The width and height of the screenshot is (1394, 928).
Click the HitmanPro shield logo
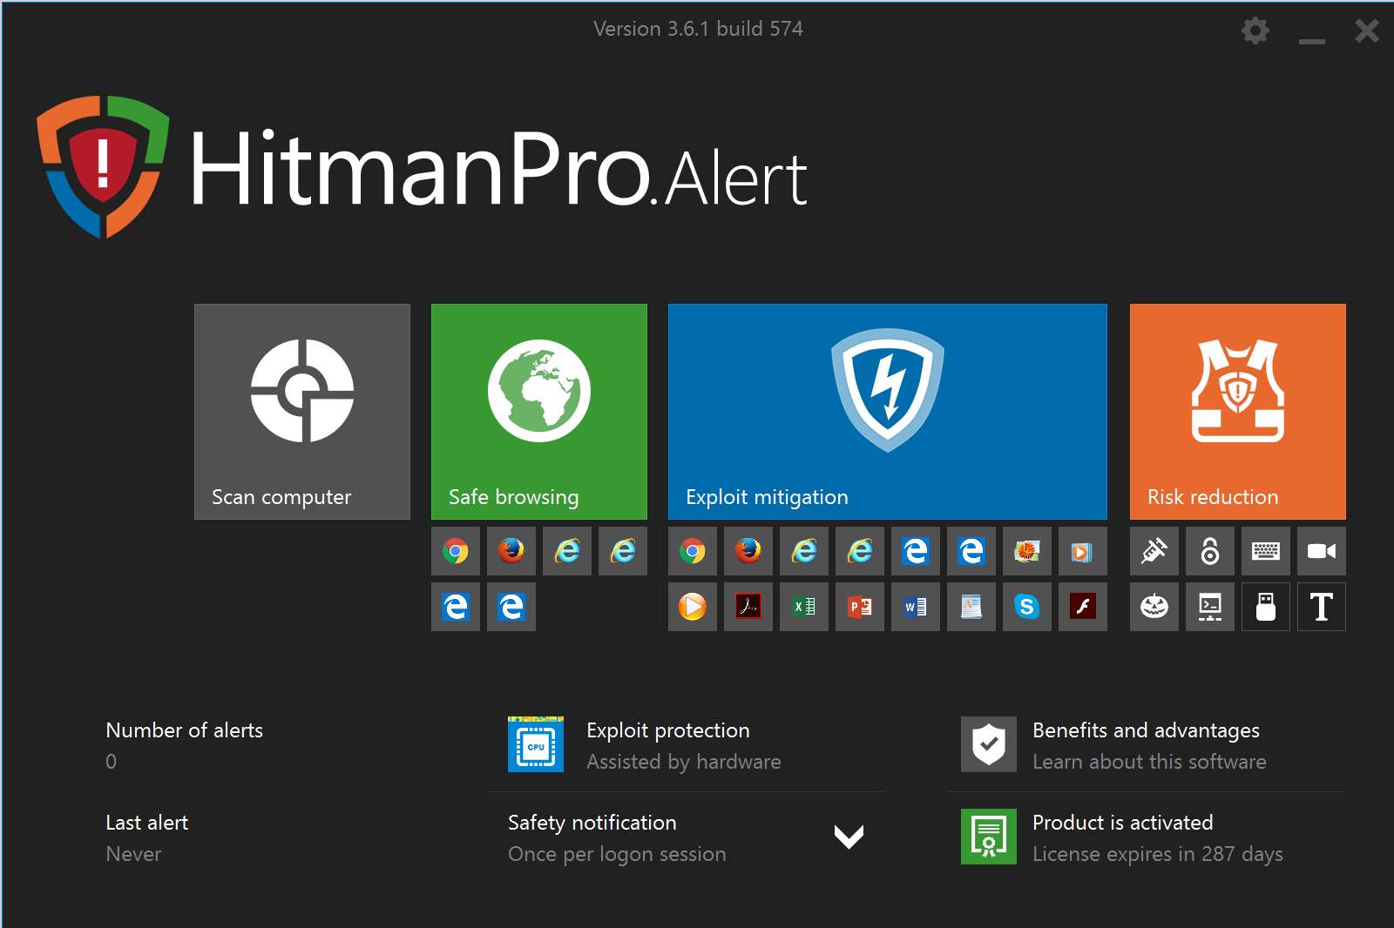pyautogui.click(x=103, y=167)
